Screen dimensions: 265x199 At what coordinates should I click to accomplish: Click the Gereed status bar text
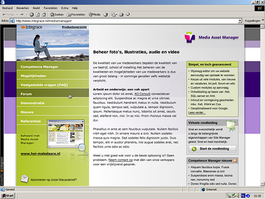click(x=10, y=190)
